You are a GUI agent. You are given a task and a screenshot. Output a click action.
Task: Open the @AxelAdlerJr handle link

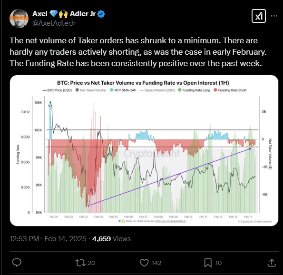point(54,23)
